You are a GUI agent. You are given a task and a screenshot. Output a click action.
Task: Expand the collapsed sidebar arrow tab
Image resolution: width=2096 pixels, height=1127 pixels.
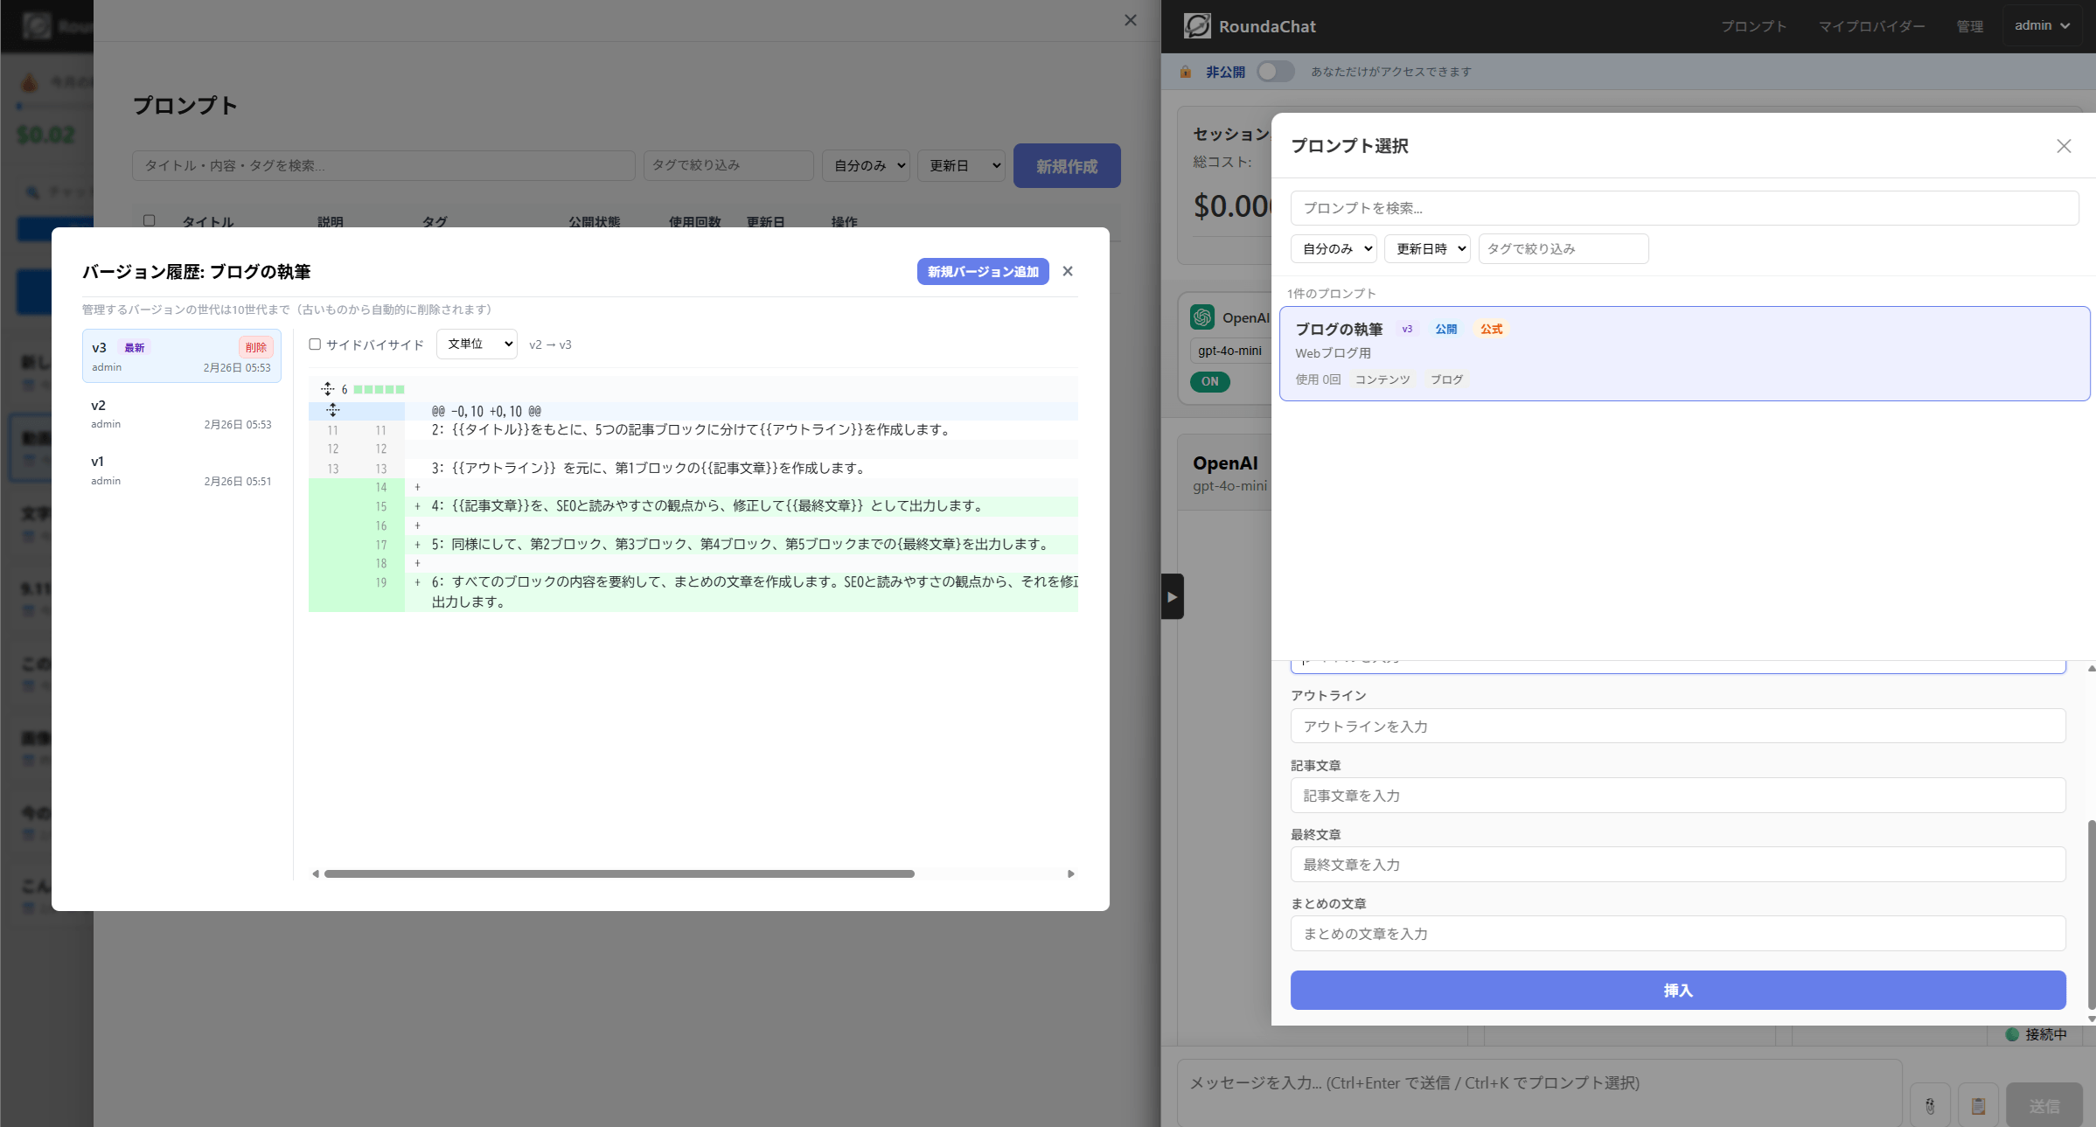(1172, 595)
